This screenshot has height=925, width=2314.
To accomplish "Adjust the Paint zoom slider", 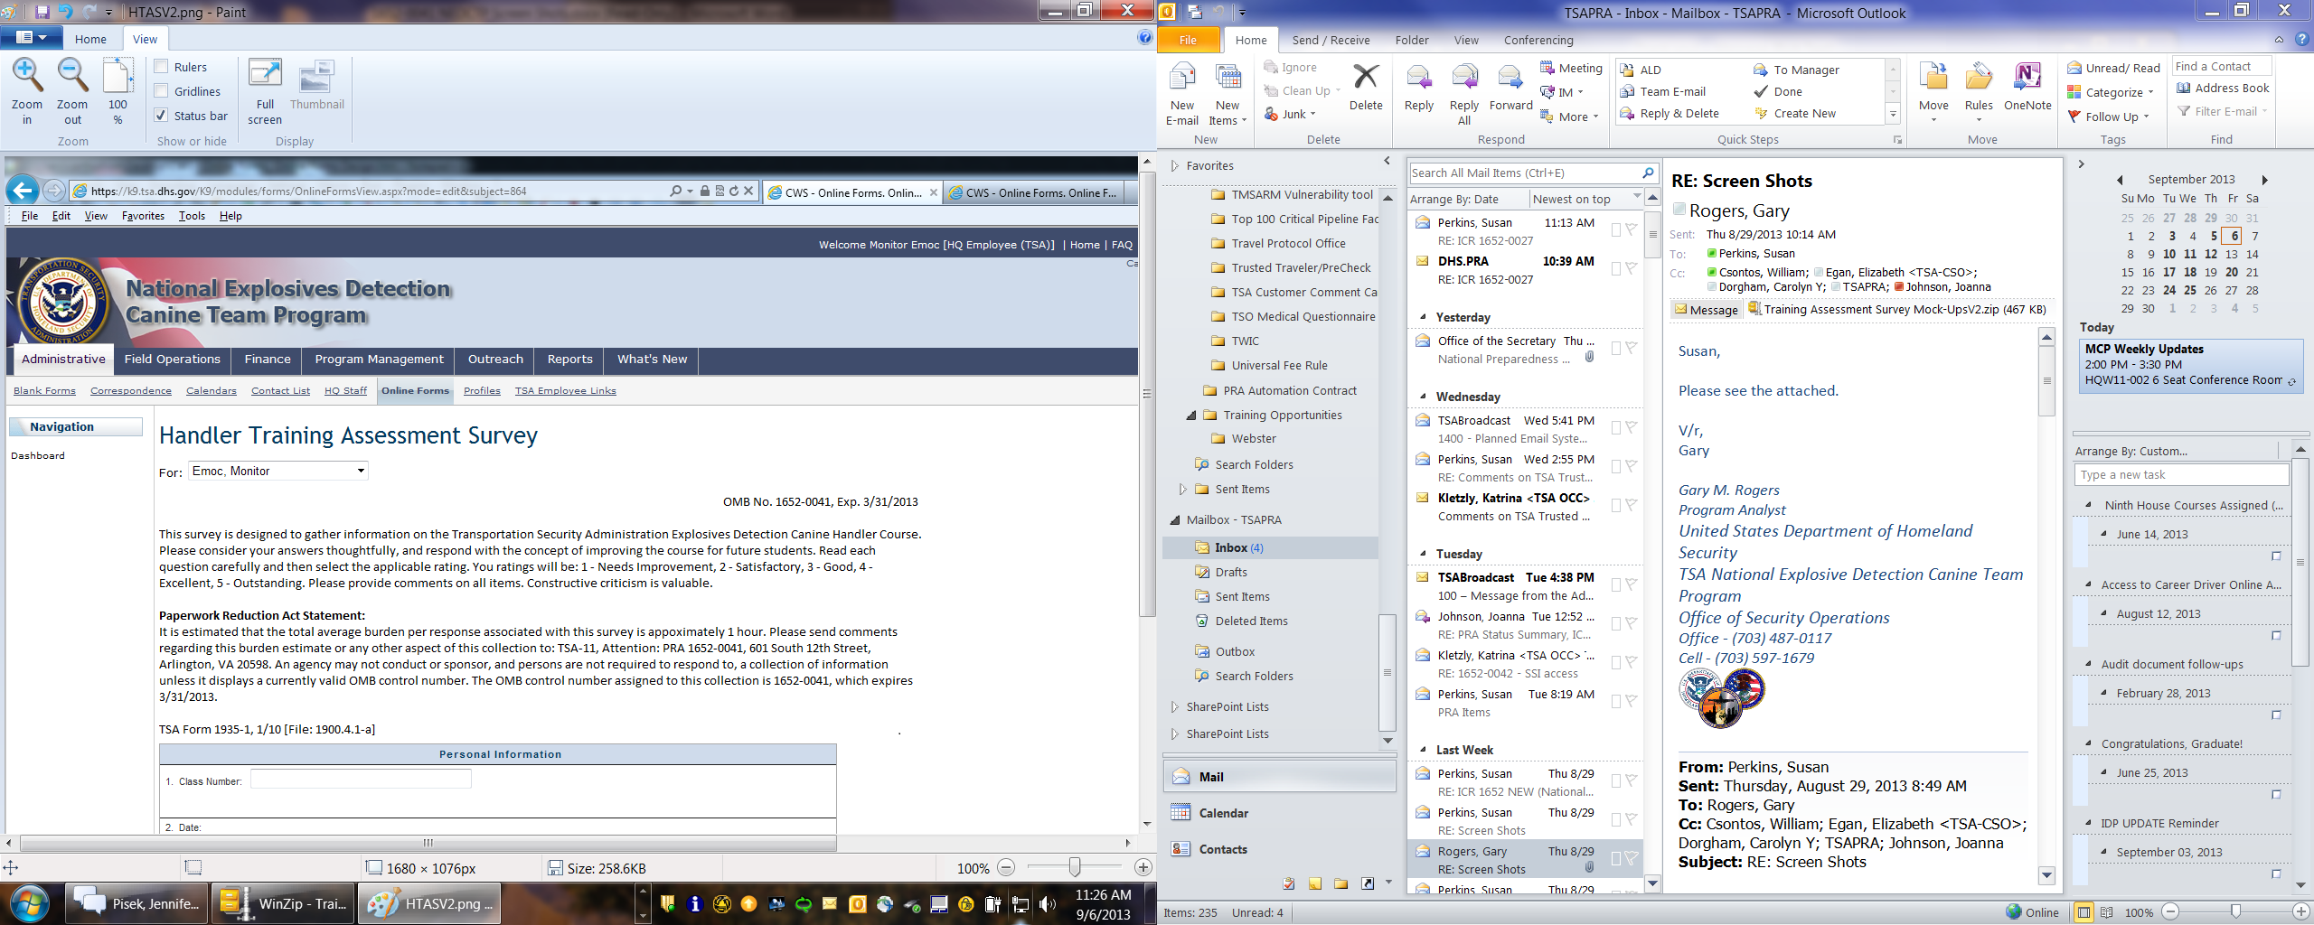I will [1074, 868].
